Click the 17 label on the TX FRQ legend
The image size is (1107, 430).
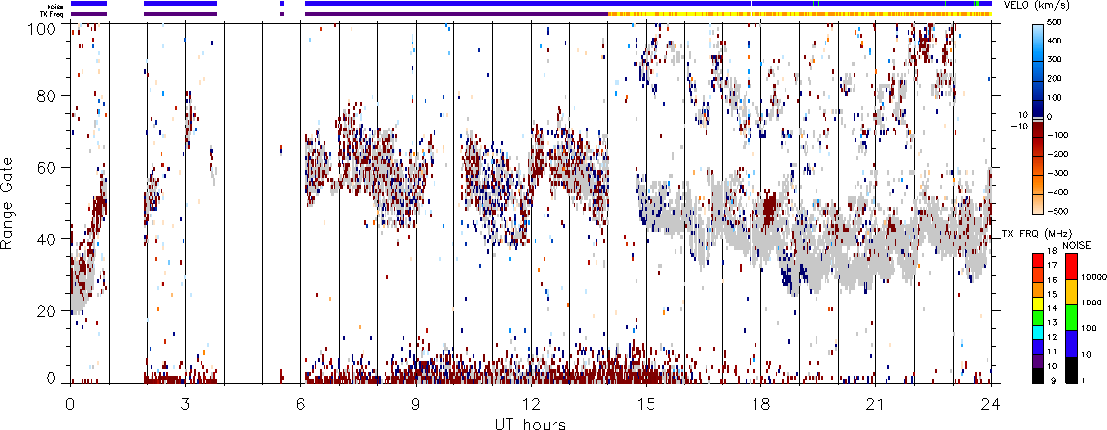pyautogui.click(x=1052, y=265)
